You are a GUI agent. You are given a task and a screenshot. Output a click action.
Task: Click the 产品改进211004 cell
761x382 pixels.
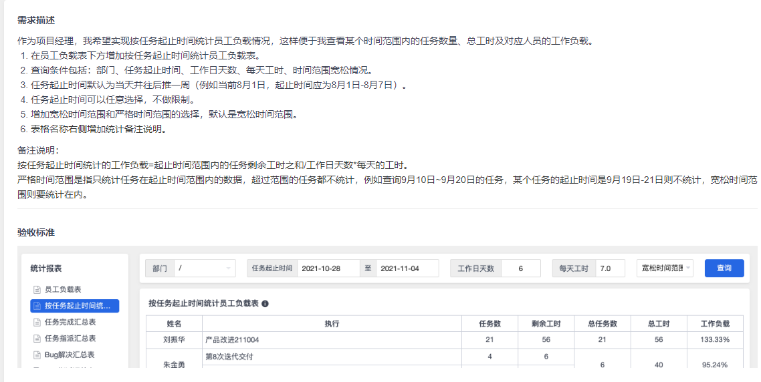point(332,340)
